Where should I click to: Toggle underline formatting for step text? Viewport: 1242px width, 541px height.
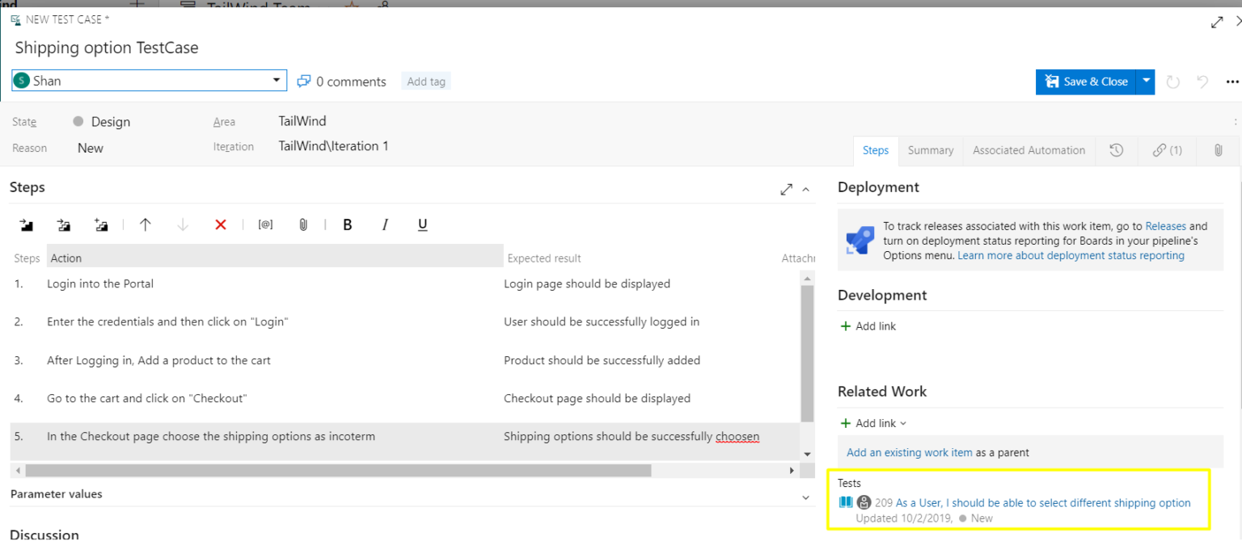coord(422,224)
